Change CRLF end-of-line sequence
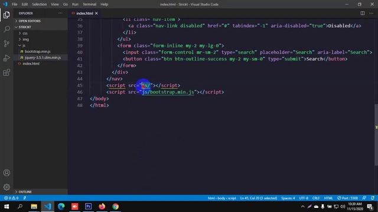 pyautogui.click(x=316, y=198)
